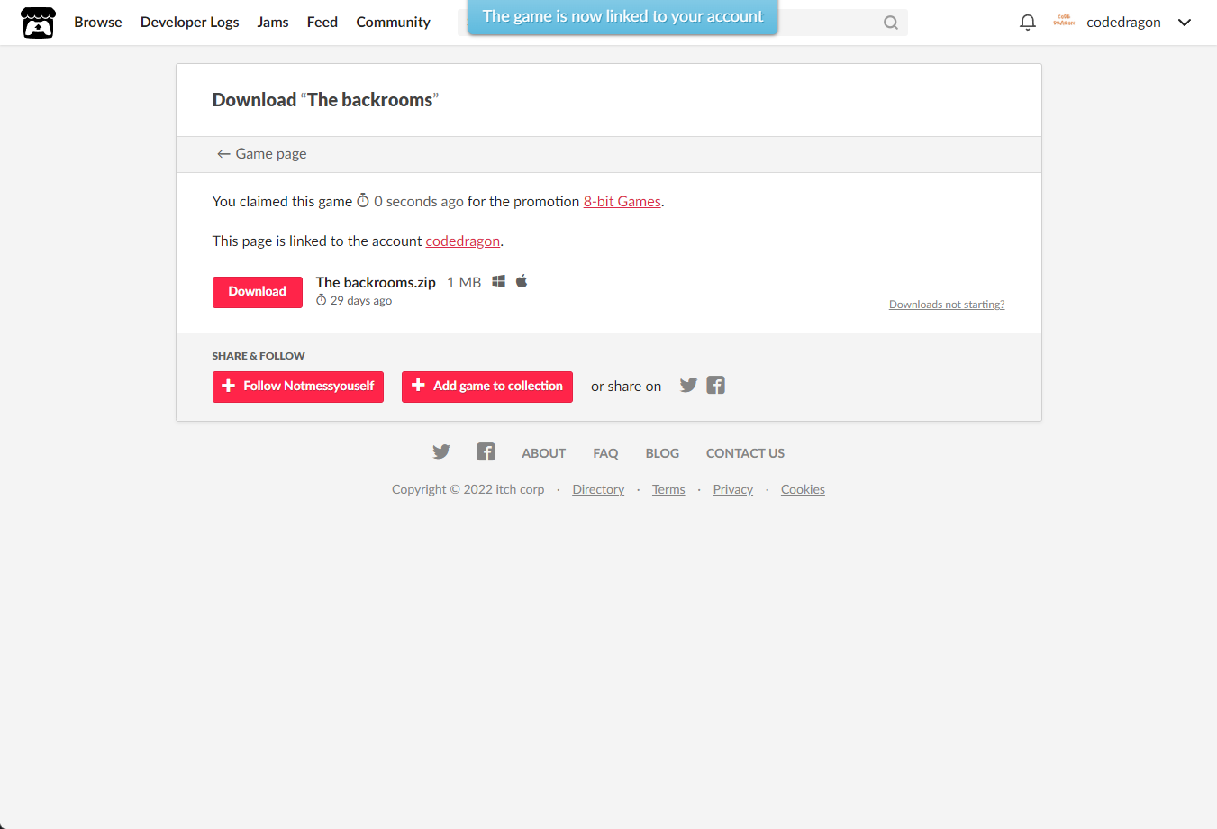Open the Terms link
The height and width of the screenshot is (829, 1217).
(668, 490)
